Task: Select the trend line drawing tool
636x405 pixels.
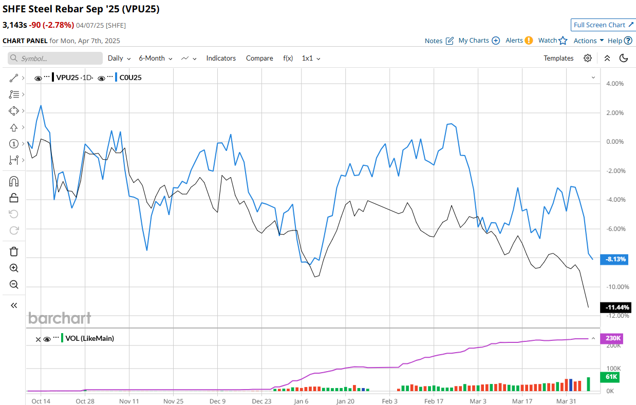Action: (x=14, y=78)
